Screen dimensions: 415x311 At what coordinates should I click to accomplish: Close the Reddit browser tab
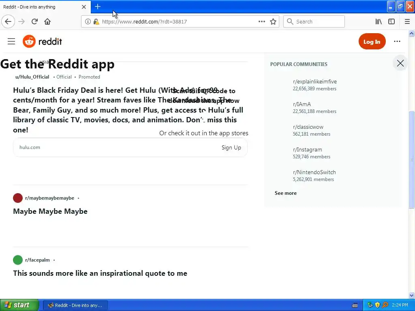[x=84, y=7]
